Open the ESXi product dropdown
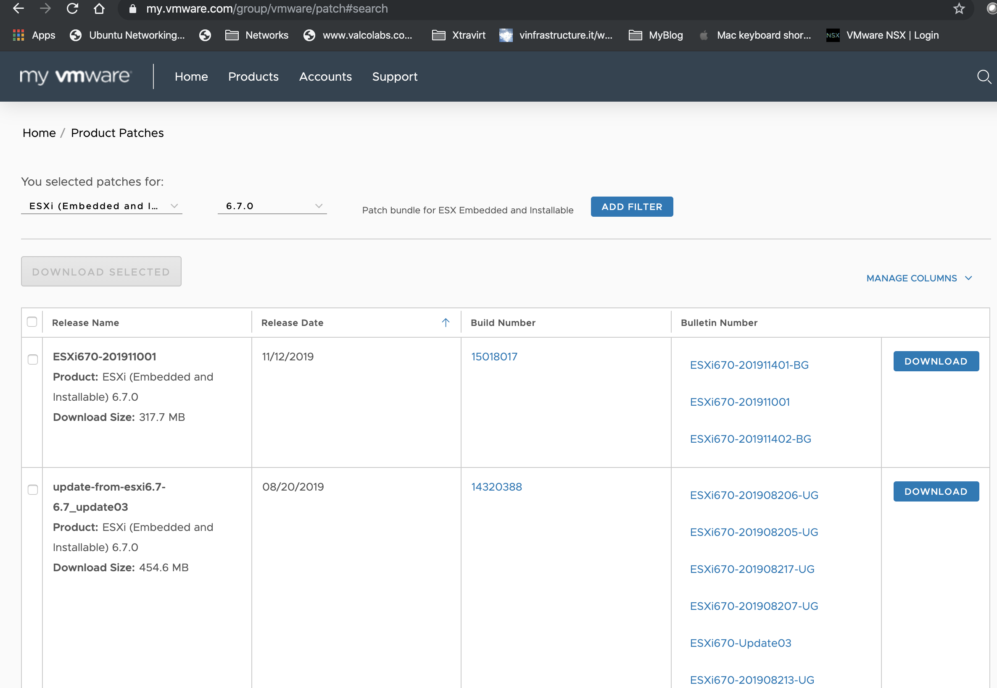 pyautogui.click(x=102, y=206)
